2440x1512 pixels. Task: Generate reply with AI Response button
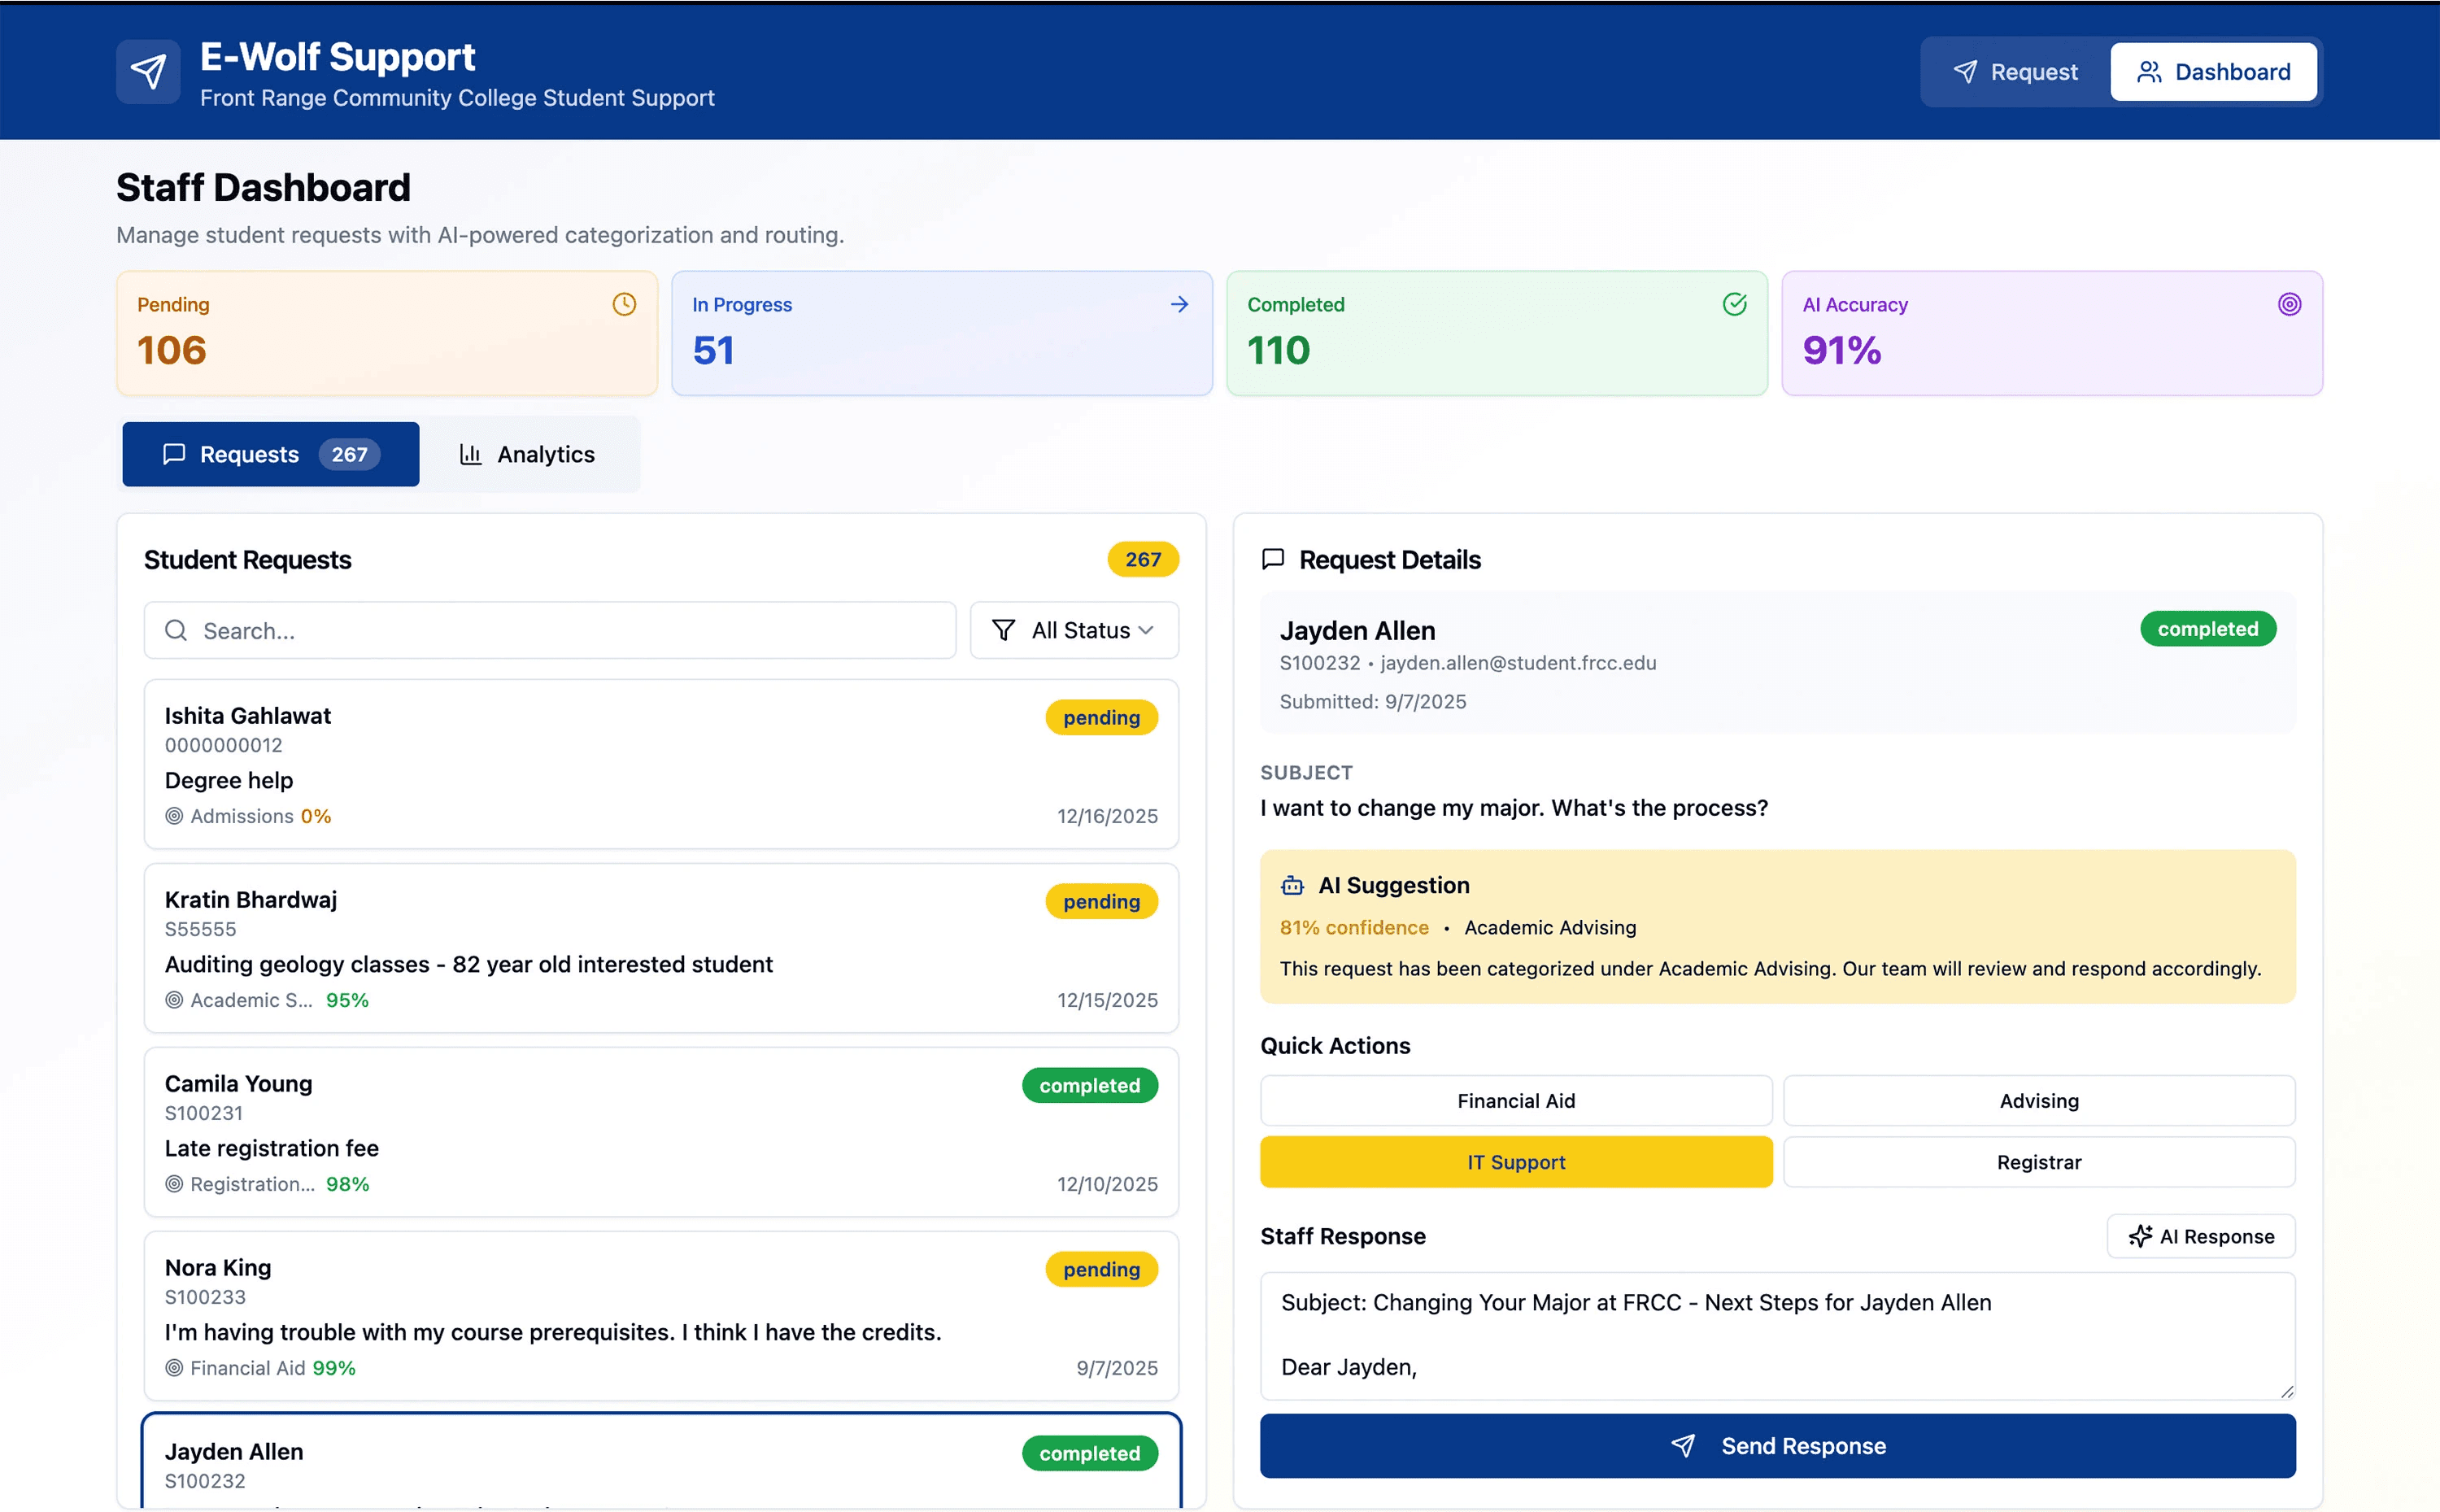pos(2200,1236)
